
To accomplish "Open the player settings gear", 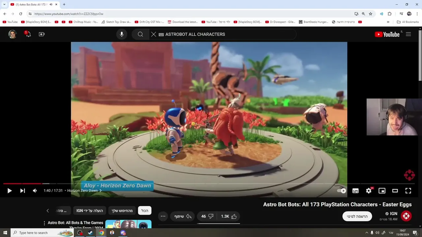I will [x=369, y=191].
